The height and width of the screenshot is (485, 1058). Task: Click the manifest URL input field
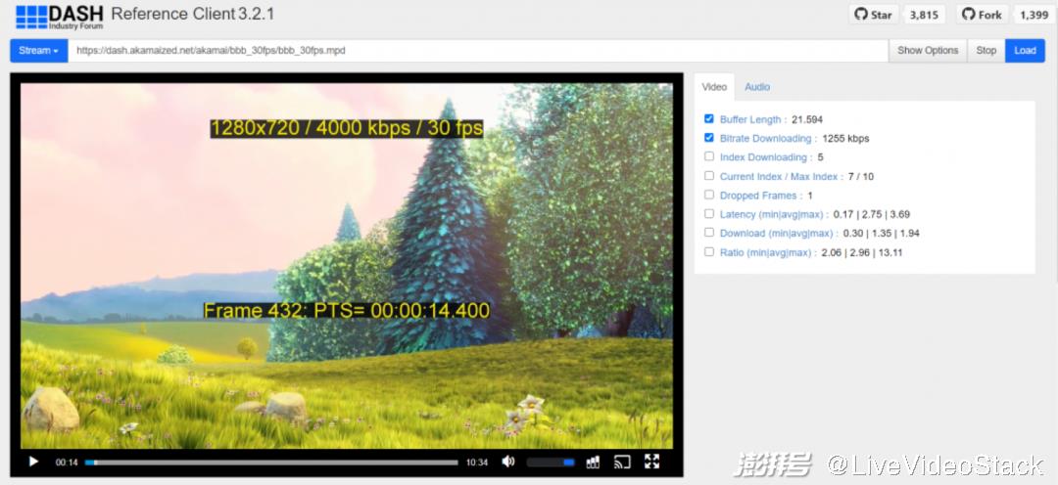[x=478, y=51]
